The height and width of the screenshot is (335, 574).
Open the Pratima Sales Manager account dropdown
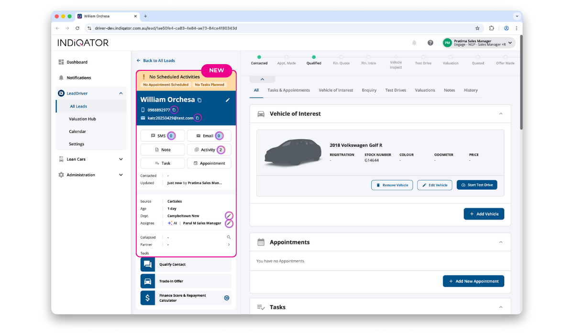pyautogui.click(x=477, y=43)
